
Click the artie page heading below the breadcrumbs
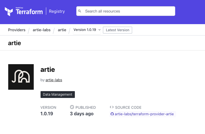[14, 43]
